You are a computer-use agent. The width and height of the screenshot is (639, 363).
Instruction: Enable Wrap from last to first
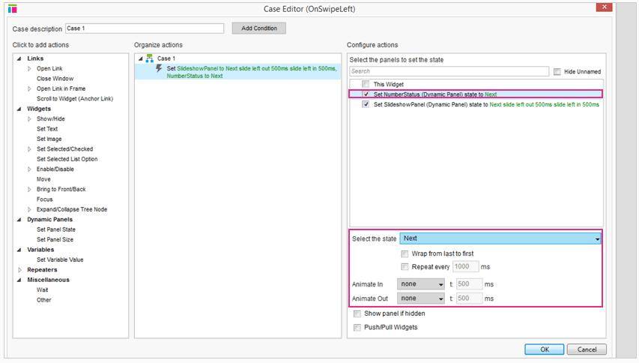coord(405,253)
